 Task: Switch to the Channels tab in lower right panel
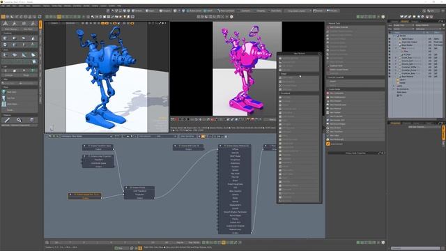click(406, 123)
